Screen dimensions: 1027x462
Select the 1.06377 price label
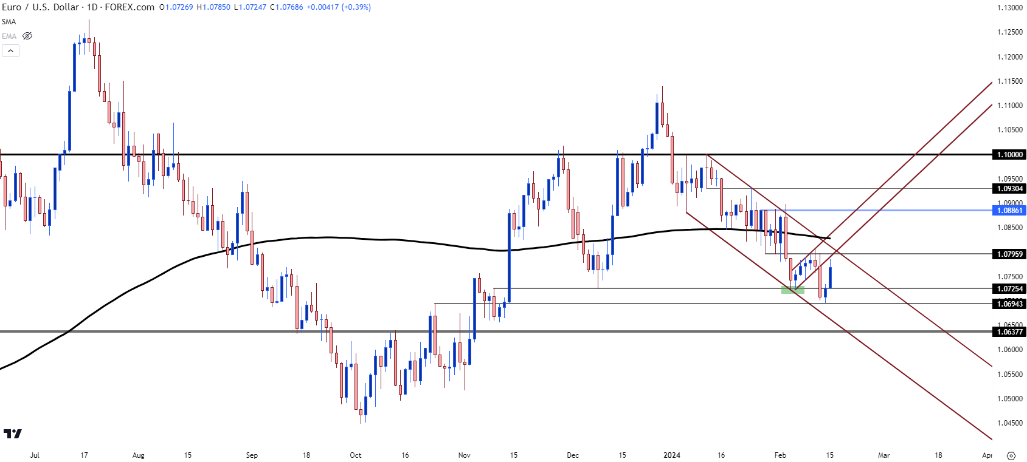(1009, 332)
